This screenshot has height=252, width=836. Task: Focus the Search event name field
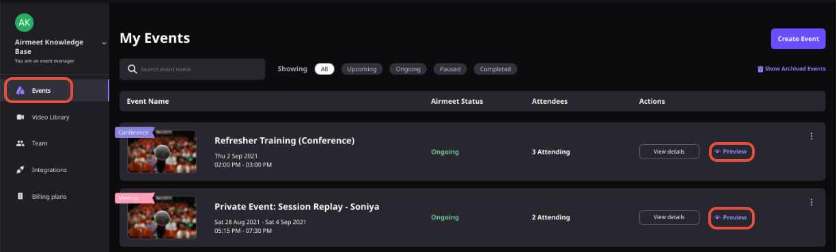[x=193, y=69]
